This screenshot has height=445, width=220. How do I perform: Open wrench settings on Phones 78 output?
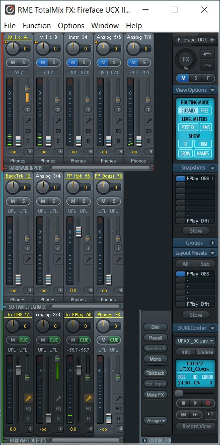(119, 398)
